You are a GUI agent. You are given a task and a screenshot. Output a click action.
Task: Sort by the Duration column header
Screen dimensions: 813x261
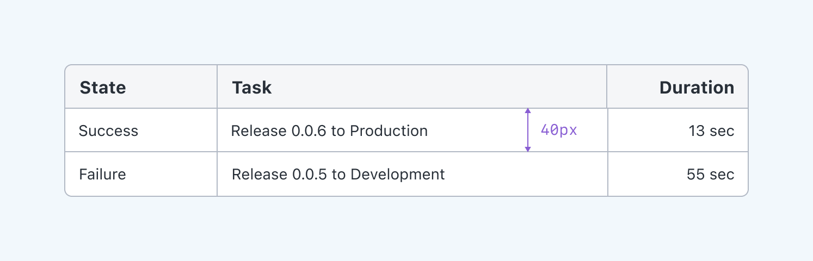tap(697, 88)
